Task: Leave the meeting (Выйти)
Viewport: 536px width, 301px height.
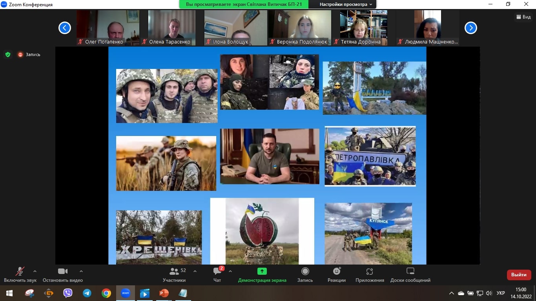Action: click(x=519, y=275)
